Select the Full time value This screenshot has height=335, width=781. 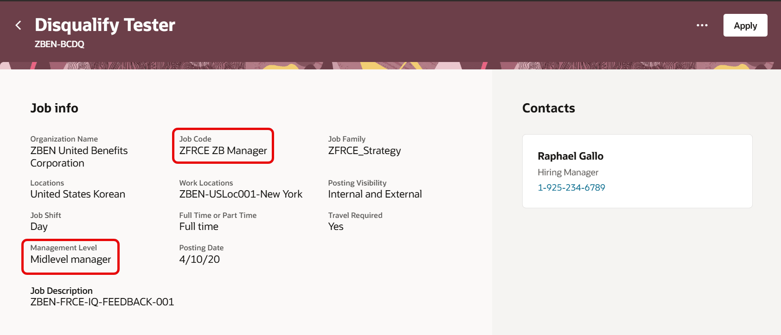click(199, 227)
